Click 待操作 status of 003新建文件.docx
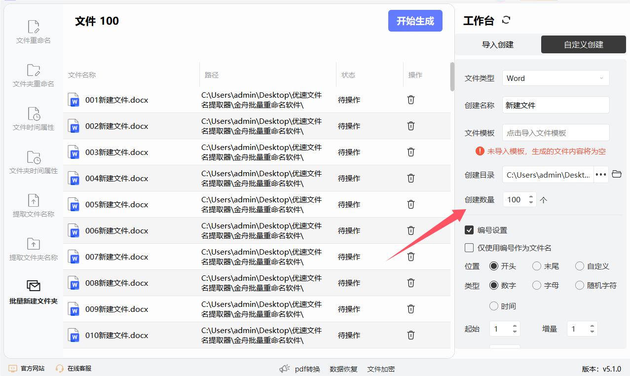Viewport: 630px width, 376px height. pos(349,152)
